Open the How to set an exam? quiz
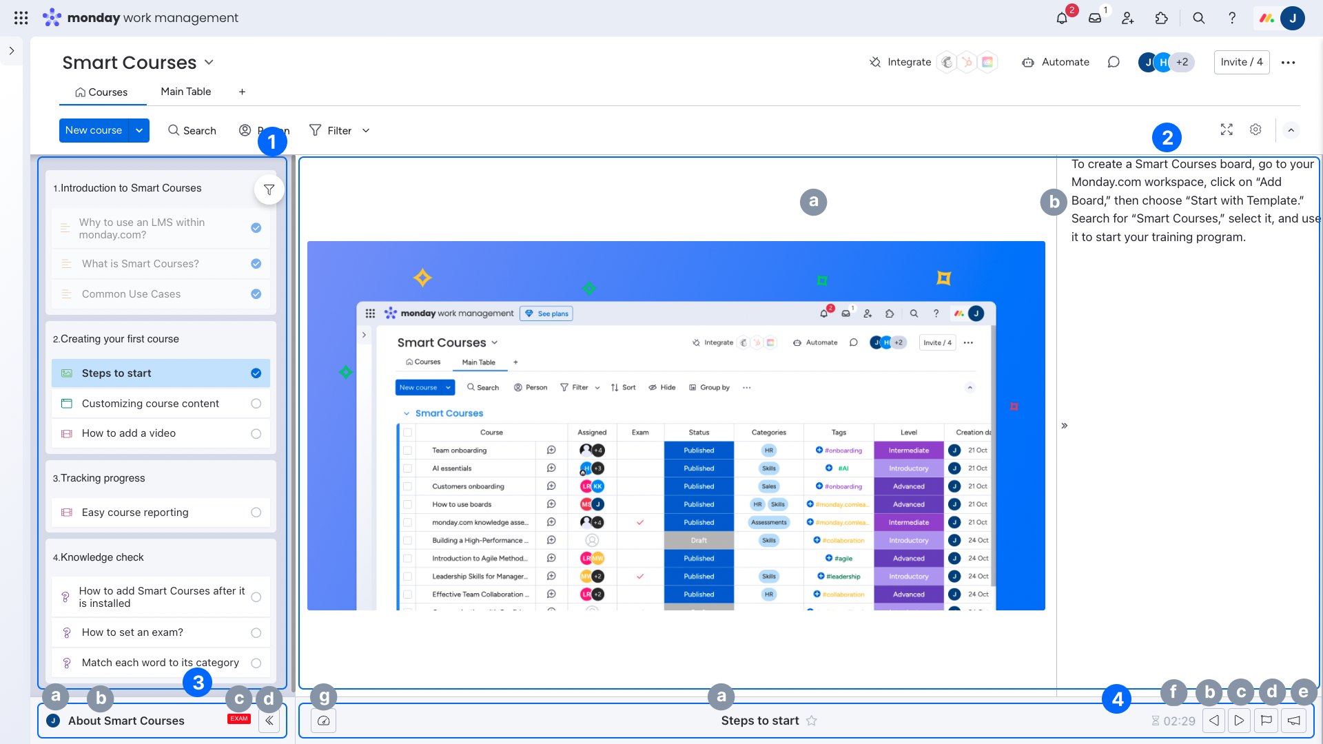1323x744 pixels. coord(161,632)
